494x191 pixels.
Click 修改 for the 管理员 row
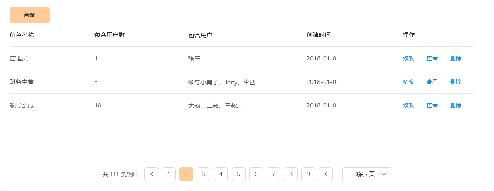pyautogui.click(x=408, y=58)
